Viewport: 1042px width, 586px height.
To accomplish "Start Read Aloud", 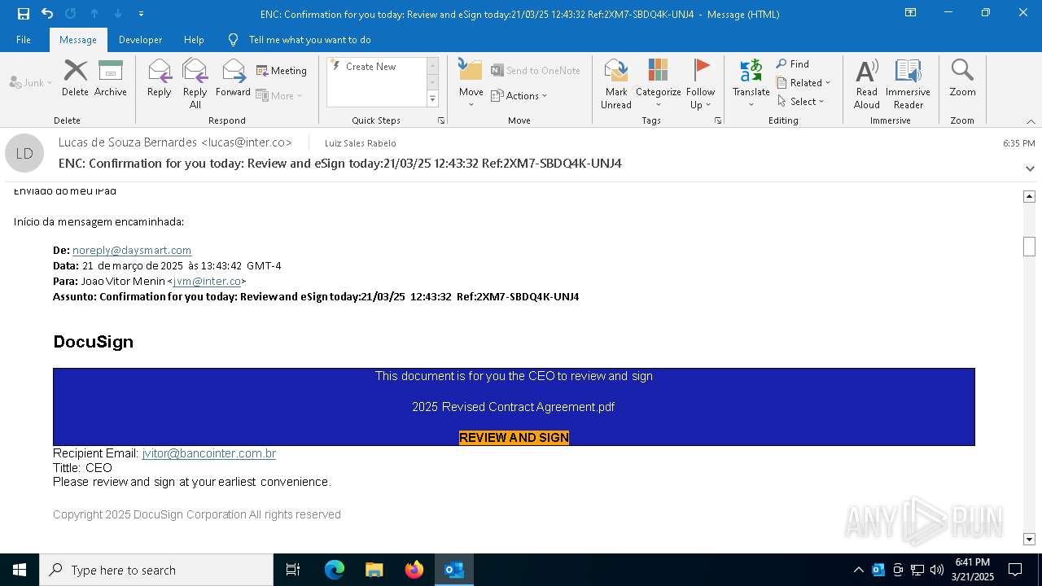I will pos(866,84).
